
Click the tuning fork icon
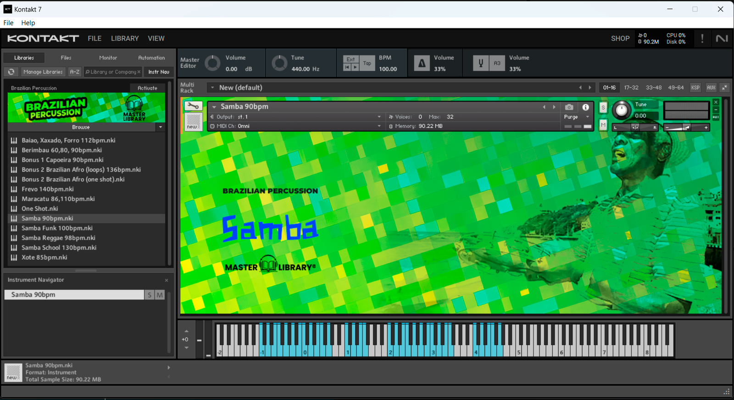481,63
